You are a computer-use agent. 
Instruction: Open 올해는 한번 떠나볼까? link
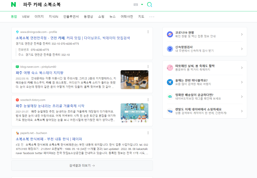[192, 81]
